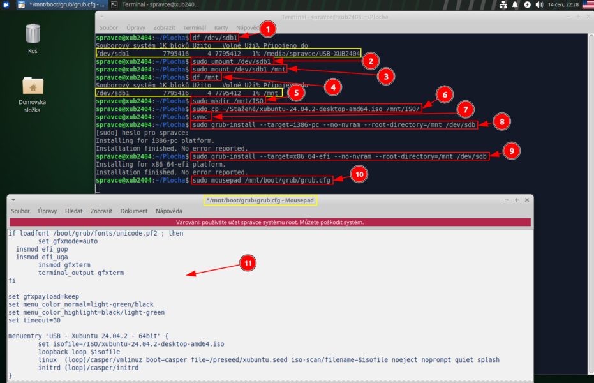The width and height of the screenshot is (594, 383).
Task: Open Úpravy menu in Mousepad
Action: point(47,211)
